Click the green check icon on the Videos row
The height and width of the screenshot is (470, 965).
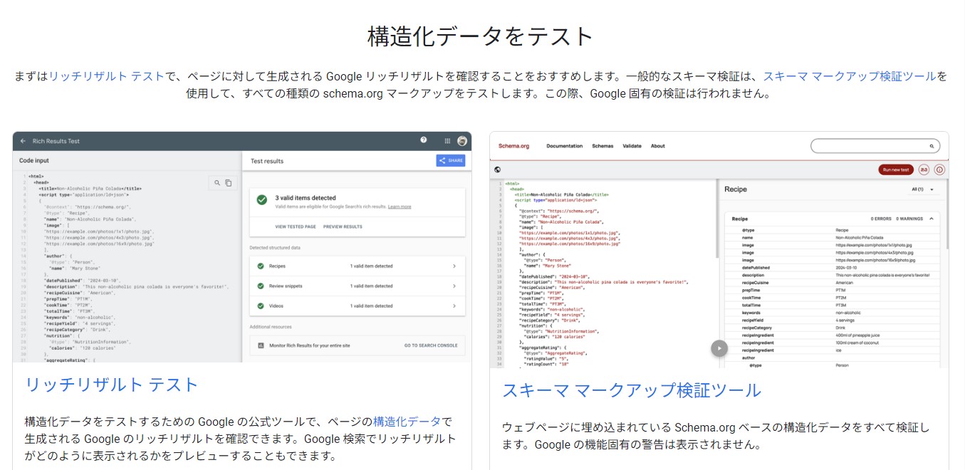pyautogui.click(x=261, y=306)
